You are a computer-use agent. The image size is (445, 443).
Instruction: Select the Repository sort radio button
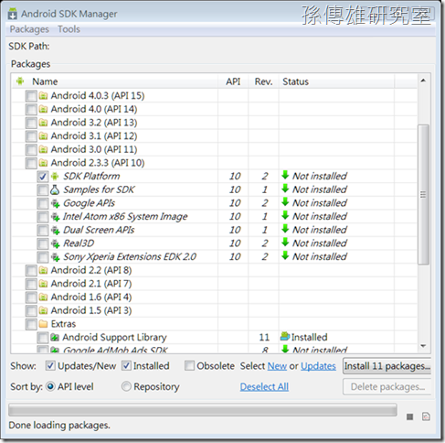pyautogui.click(x=126, y=386)
